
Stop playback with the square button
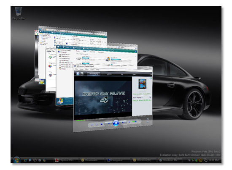click(x=102, y=124)
